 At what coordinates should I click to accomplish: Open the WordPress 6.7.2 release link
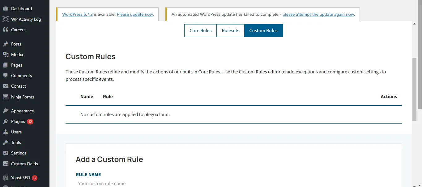(77, 14)
